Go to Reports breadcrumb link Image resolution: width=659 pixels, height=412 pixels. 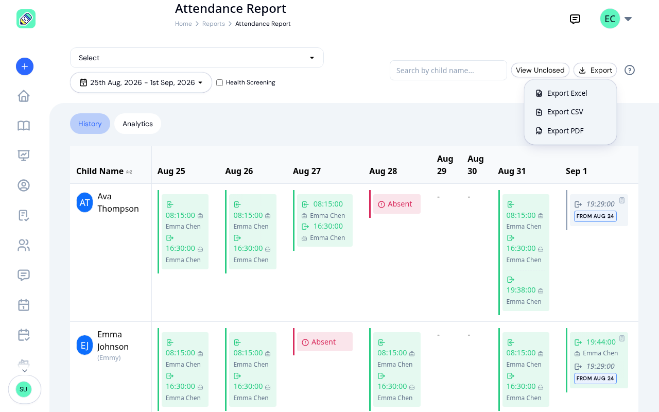pyautogui.click(x=213, y=24)
